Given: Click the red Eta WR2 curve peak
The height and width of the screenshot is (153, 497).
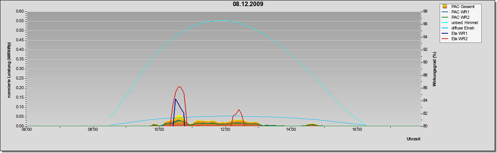Looking at the screenshot, I should (179, 86).
